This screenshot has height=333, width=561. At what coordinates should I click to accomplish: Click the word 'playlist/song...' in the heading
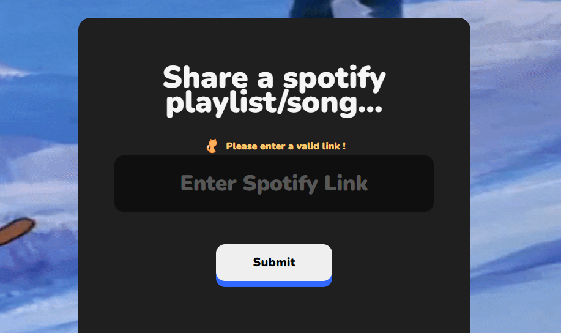coord(274,104)
